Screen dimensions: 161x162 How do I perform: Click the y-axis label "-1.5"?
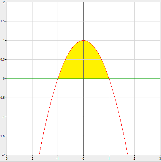pos(2,136)
